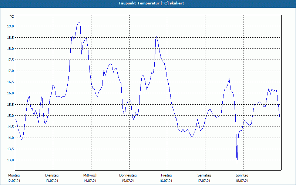Click the Montag day label
Screen dimensions: 296x185
tap(14, 175)
